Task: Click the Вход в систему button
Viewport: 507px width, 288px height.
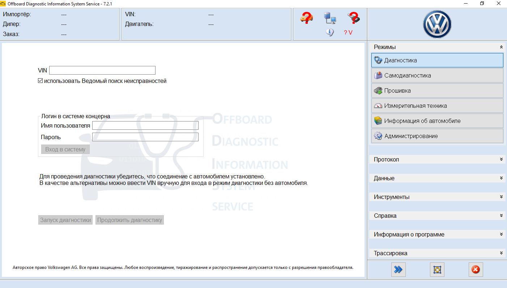Action: click(65, 149)
